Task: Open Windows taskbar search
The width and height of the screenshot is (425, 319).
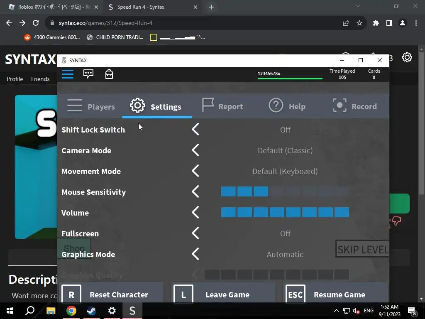Action: click(x=30, y=311)
